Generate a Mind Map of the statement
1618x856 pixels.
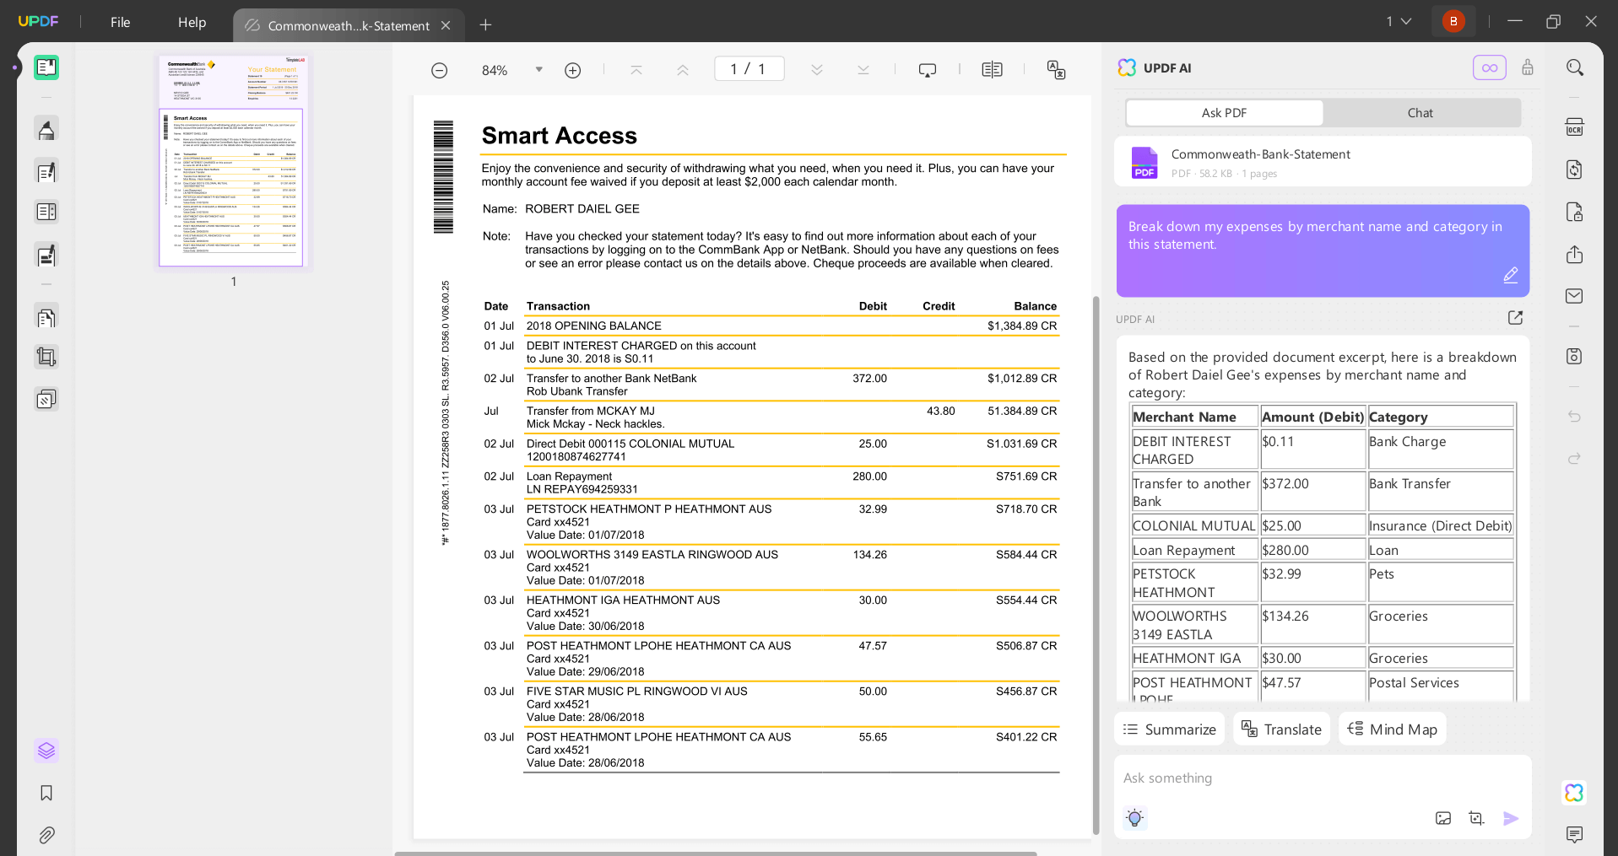(1392, 729)
